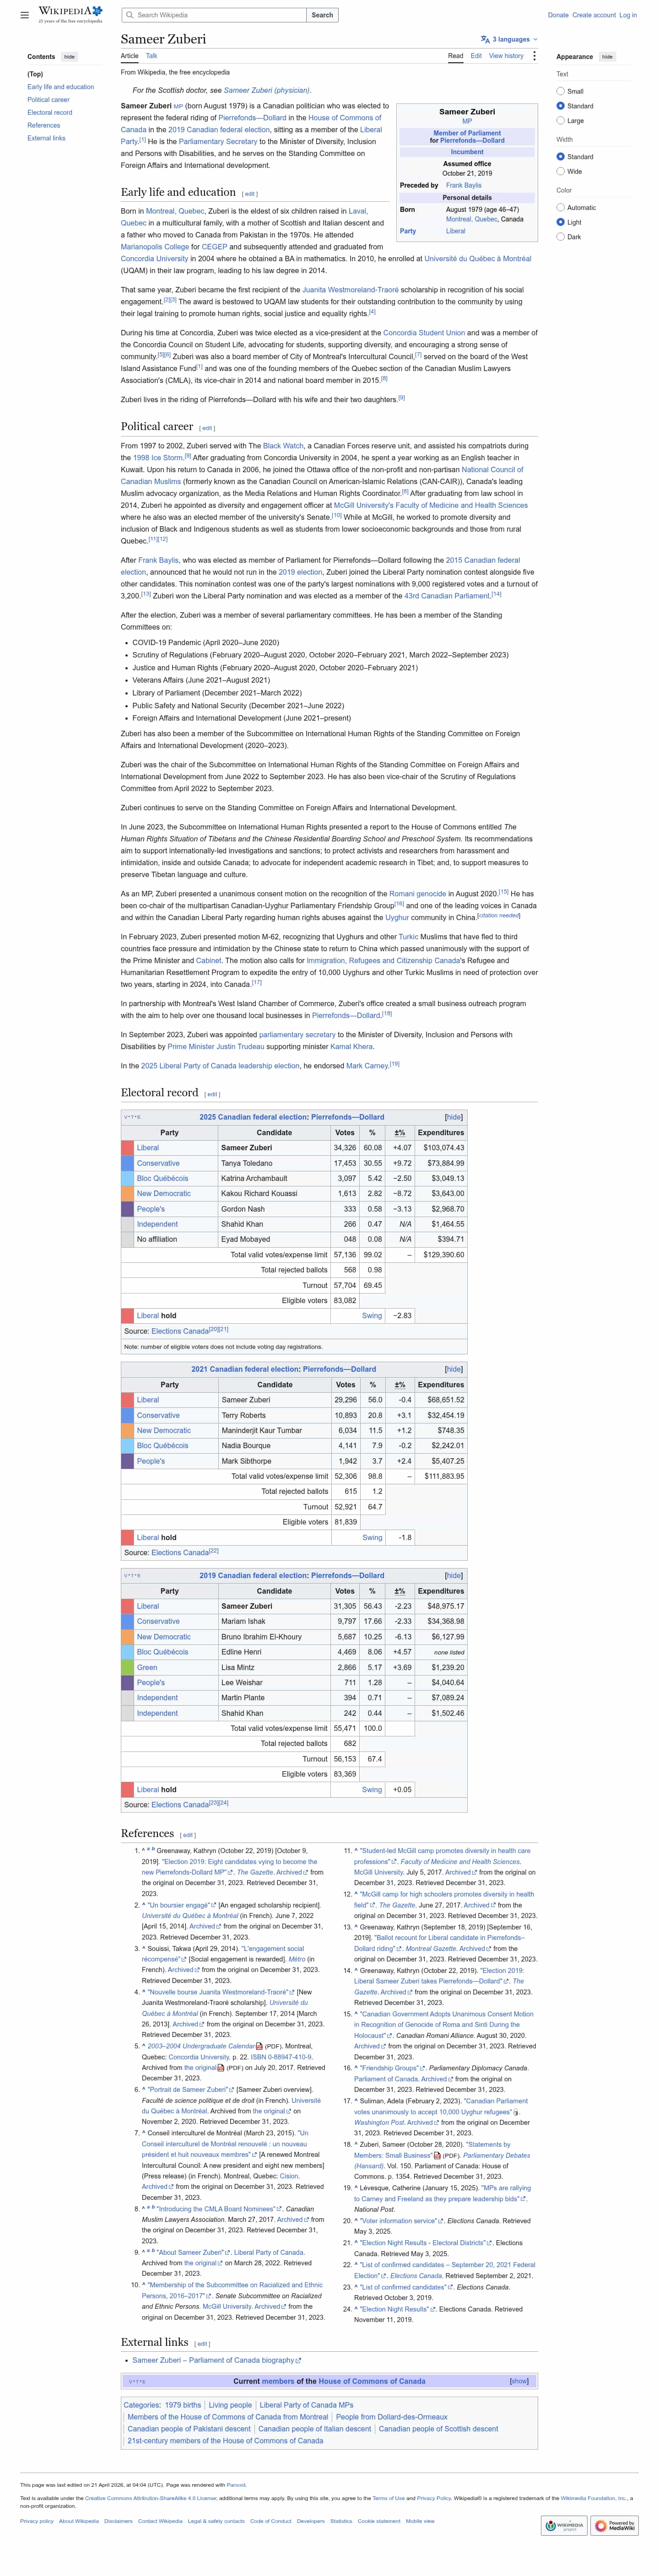659x2576 pixels.
Task: Select the Large text size option
Action: pos(560,121)
